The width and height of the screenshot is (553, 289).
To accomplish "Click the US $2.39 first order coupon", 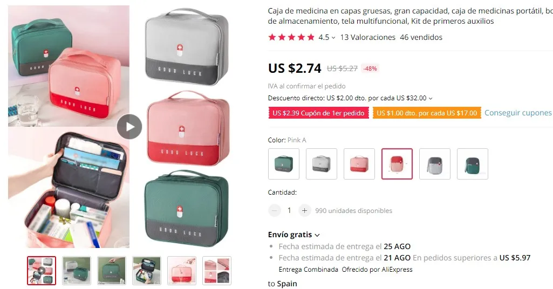I will tap(318, 113).
